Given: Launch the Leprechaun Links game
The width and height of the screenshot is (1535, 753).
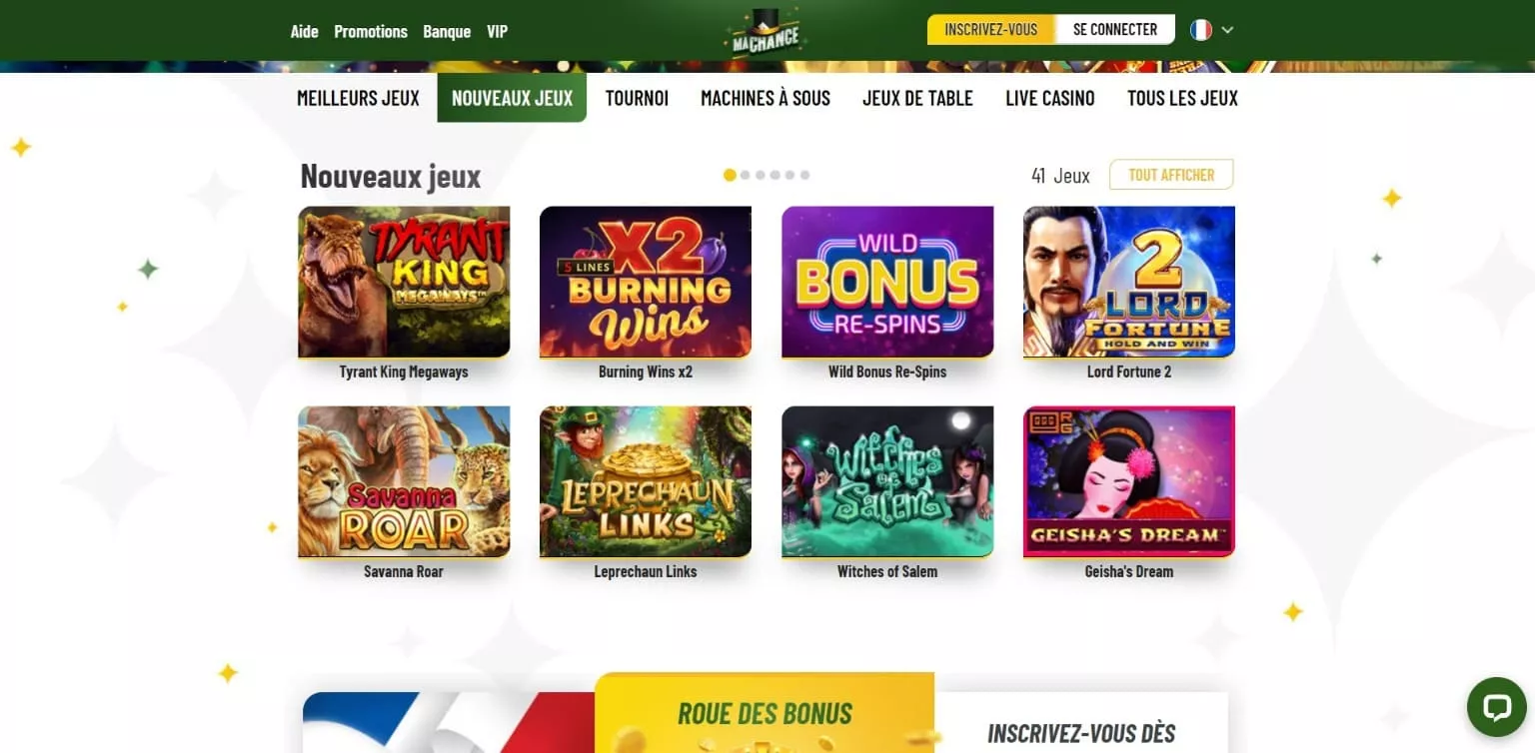Looking at the screenshot, I should point(646,481).
